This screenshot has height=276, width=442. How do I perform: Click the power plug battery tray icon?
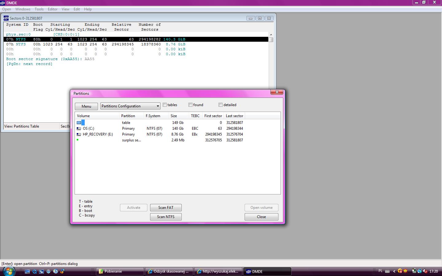point(414,271)
